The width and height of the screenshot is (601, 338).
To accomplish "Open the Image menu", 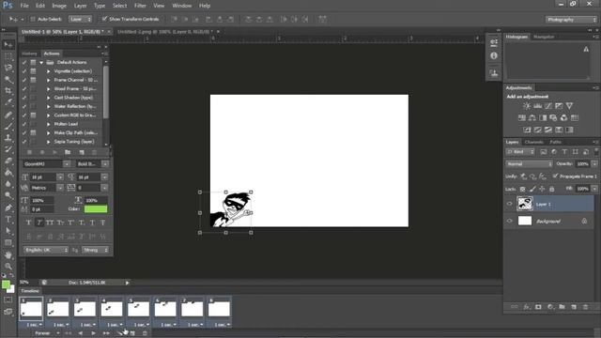I will pos(59,6).
